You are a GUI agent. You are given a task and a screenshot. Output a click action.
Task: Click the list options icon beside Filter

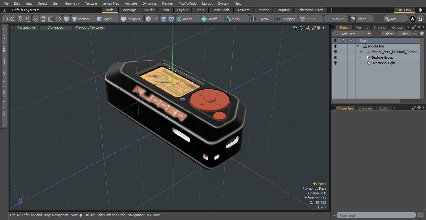click(416, 34)
